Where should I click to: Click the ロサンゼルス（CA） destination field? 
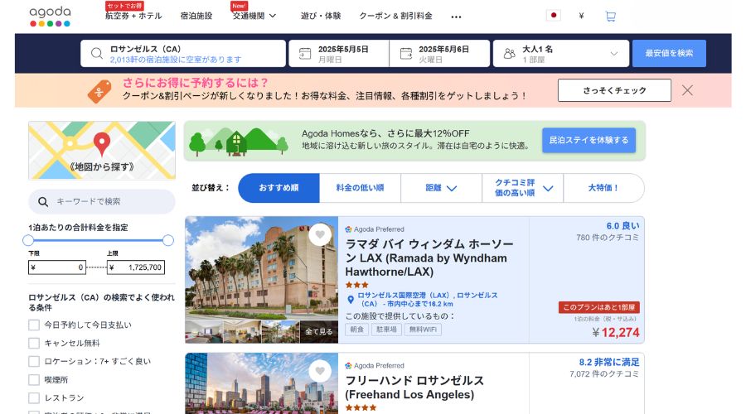click(x=183, y=53)
